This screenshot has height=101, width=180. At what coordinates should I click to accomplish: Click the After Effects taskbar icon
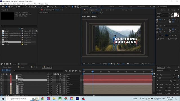77,98
